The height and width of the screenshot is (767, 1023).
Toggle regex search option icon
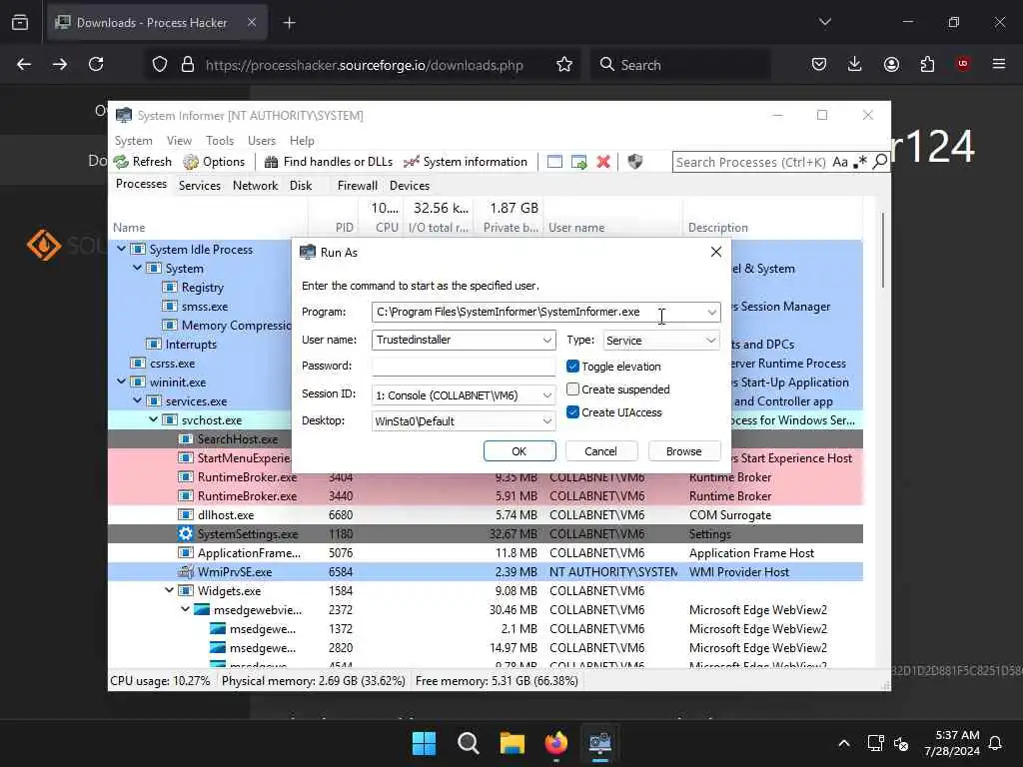point(860,162)
